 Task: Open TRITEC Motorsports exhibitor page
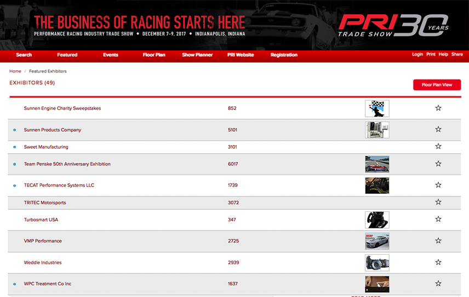pyautogui.click(x=45, y=203)
